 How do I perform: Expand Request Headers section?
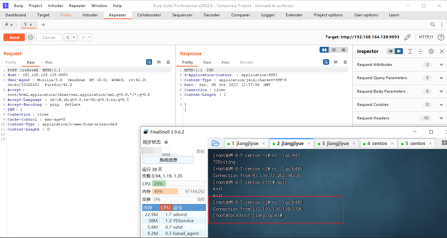tap(441, 118)
